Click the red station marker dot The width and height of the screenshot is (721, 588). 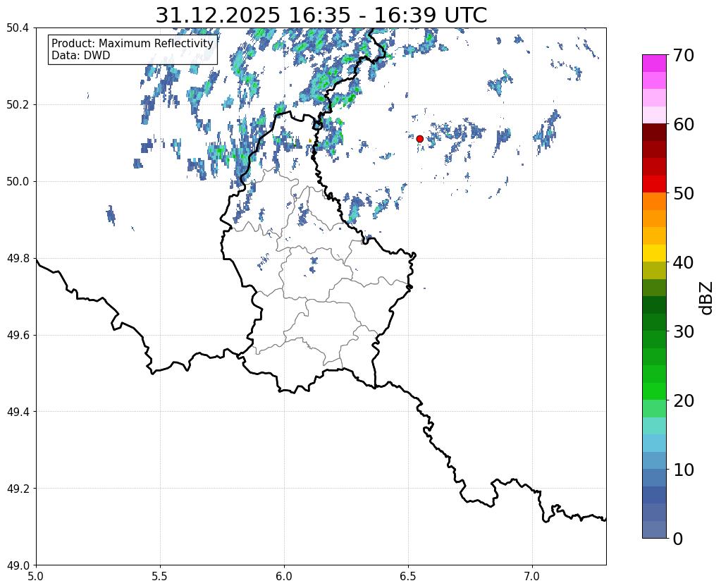[419, 139]
